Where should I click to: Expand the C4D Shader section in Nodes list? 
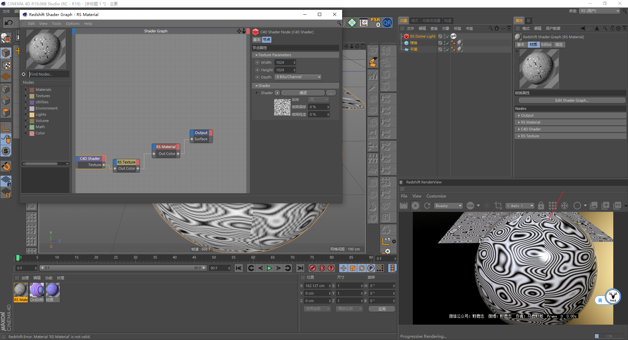pos(519,129)
